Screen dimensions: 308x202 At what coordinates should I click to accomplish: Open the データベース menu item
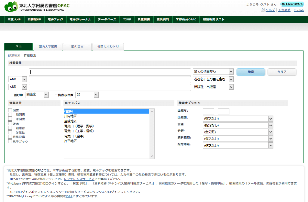[x=107, y=20]
